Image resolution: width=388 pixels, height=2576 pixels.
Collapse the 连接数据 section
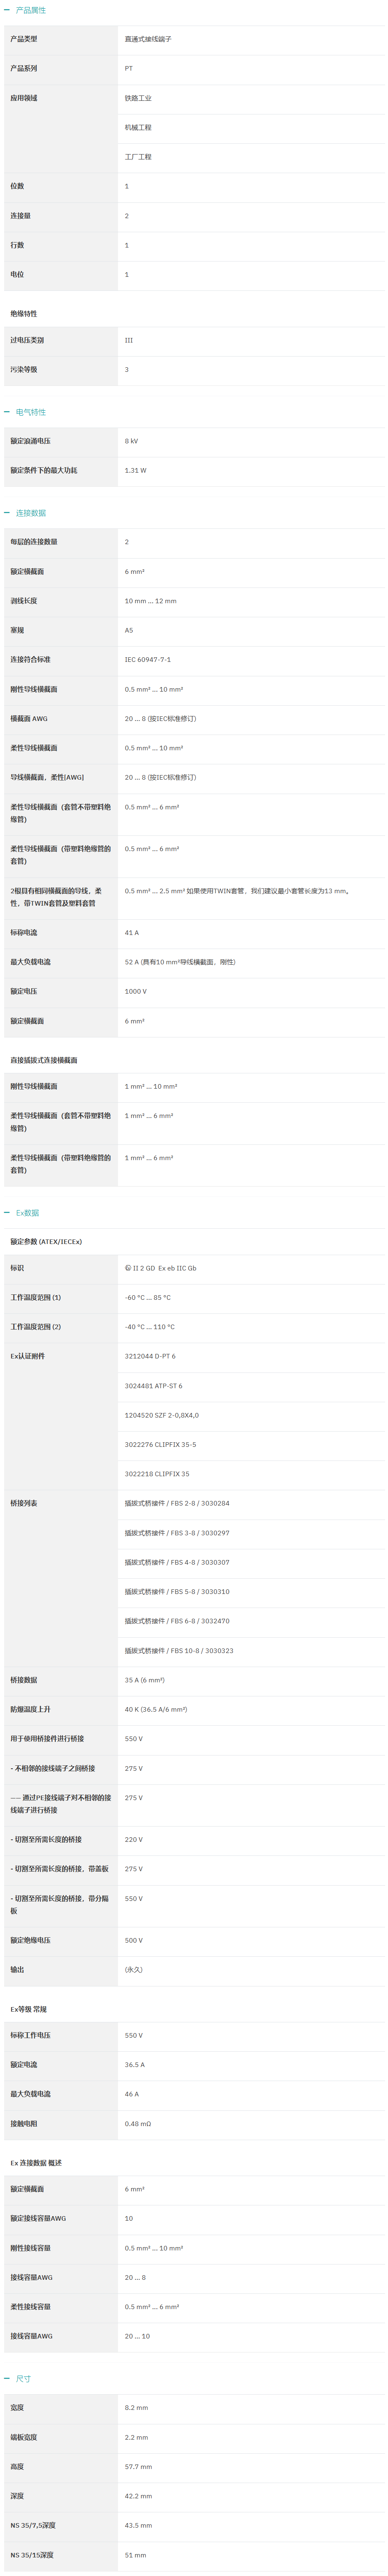[x=25, y=513]
